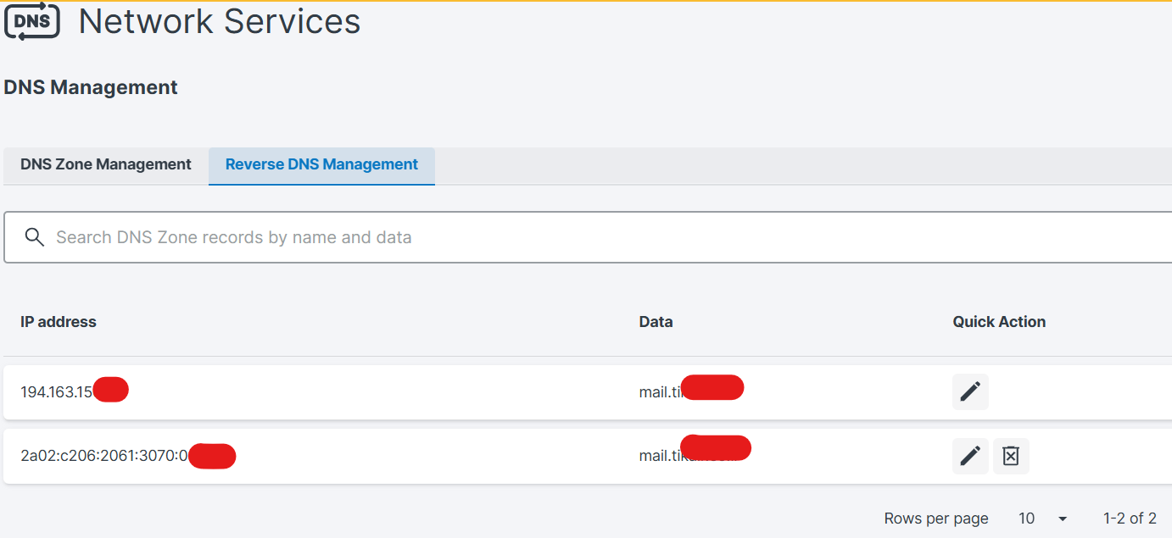Click the mail hostname in the IPv6 row

(661, 457)
